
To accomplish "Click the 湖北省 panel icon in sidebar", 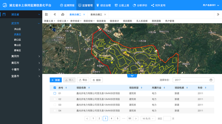I will click(4, 14).
